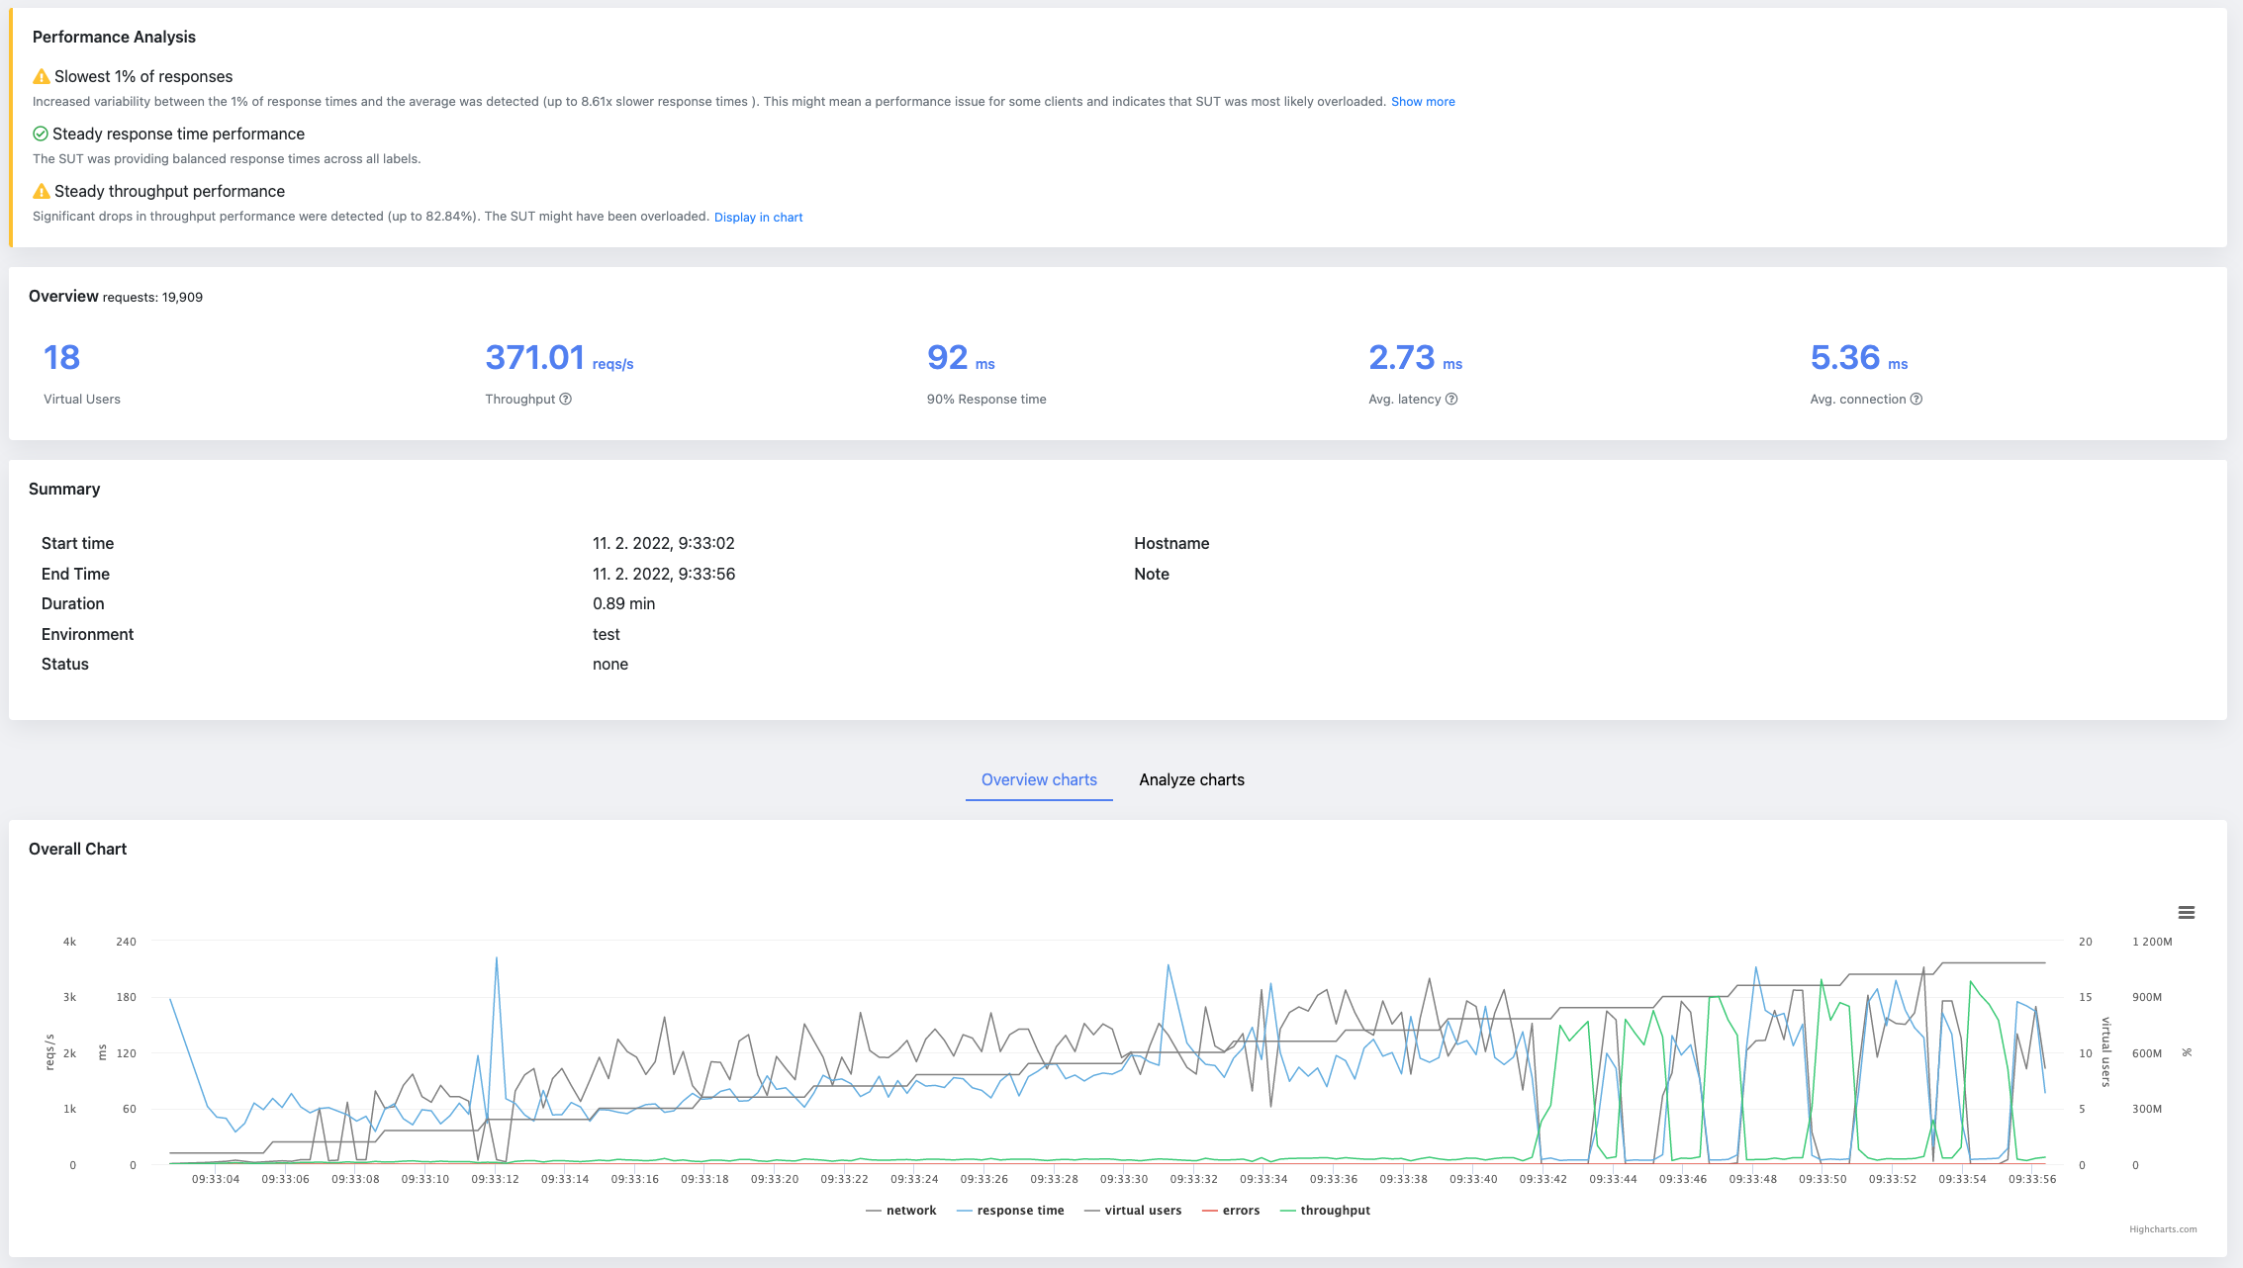Viewport: 2243px width, 1268px height.
Task: Toggle the response time legend series
Action: 1010,1211
